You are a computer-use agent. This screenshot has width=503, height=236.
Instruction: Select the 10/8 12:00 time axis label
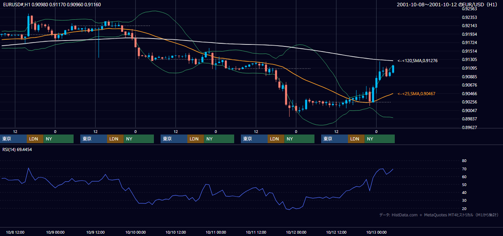[15, 232]
